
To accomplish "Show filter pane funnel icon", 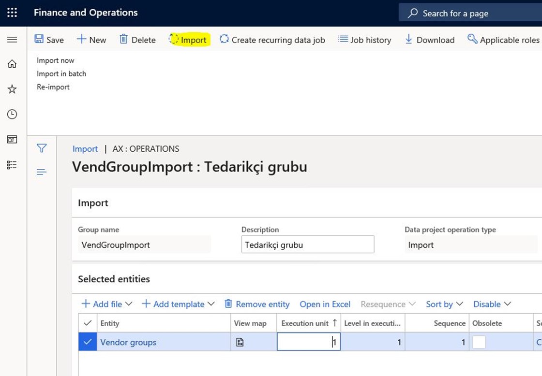I will coord(42,148).
